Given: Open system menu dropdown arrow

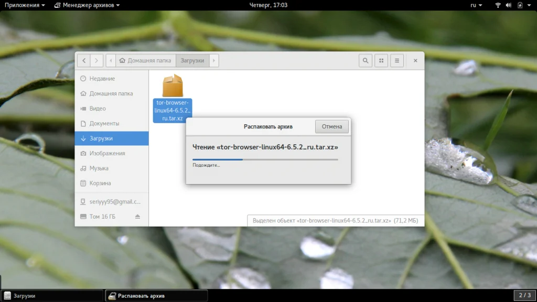Looking at the screenshot, I should [x=529, y=5].
